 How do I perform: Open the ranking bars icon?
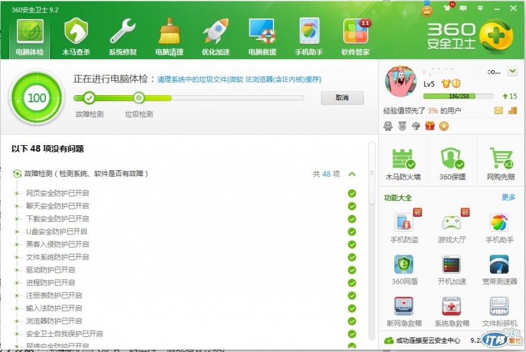click(513, 110)
